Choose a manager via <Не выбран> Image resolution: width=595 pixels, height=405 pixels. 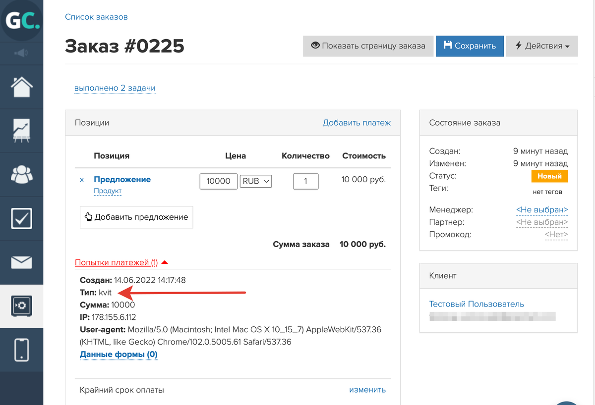tap(542, 210)
